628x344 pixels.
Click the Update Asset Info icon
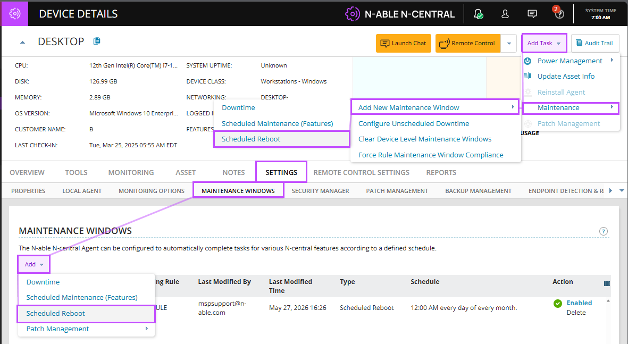click(527, 75)
